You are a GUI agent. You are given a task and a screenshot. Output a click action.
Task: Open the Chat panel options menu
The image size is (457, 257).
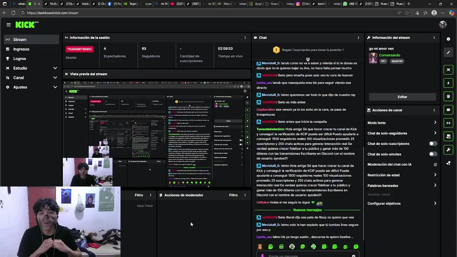358,37
